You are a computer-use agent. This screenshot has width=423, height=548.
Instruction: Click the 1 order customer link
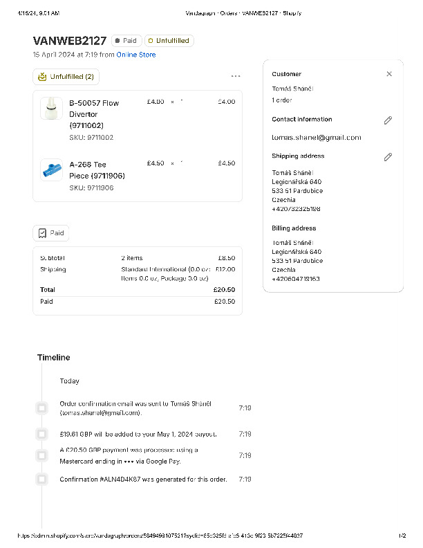282,100
